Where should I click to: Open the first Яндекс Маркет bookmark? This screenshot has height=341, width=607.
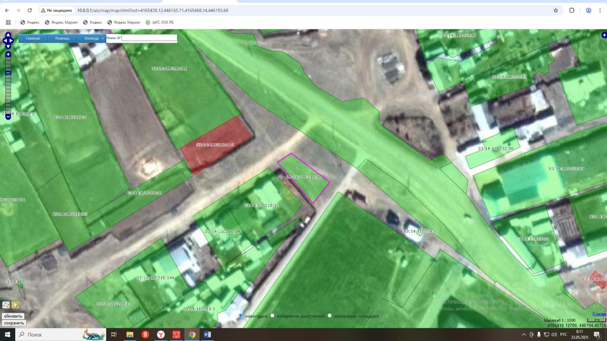tap(61, 22)
